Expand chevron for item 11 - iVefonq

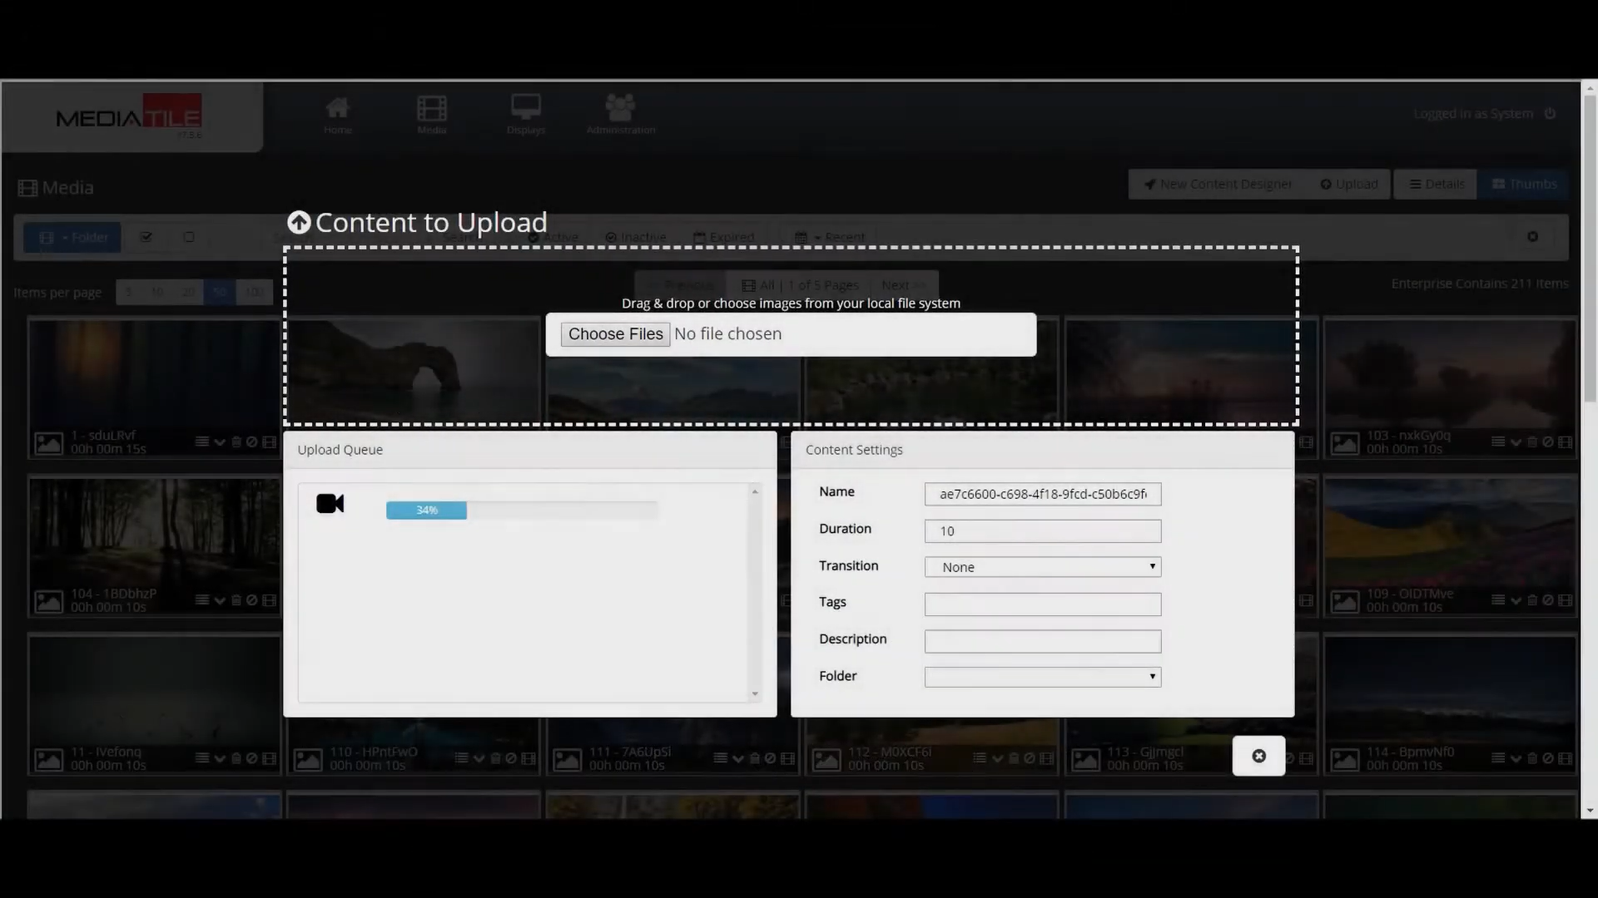tap(220, 758)
